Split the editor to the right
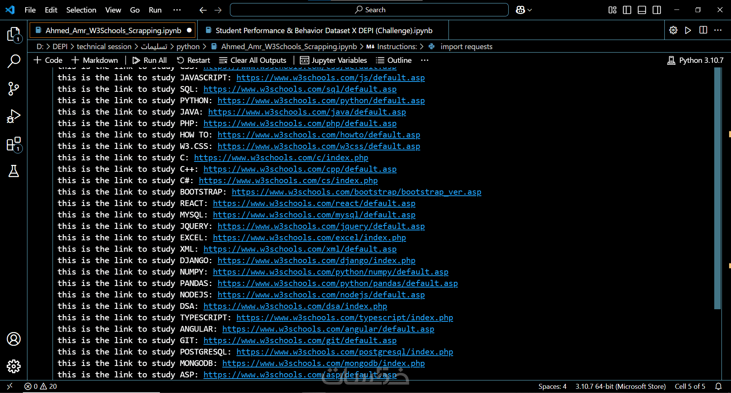Viewport: 731px width, 393px height. pos(703,30)
